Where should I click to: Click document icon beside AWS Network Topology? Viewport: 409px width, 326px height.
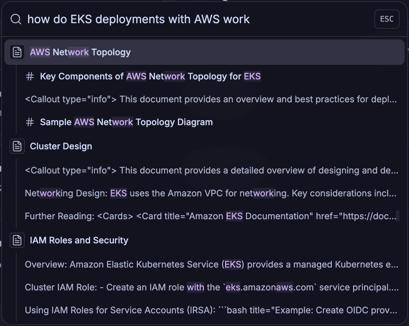click(x=17, y=52)
